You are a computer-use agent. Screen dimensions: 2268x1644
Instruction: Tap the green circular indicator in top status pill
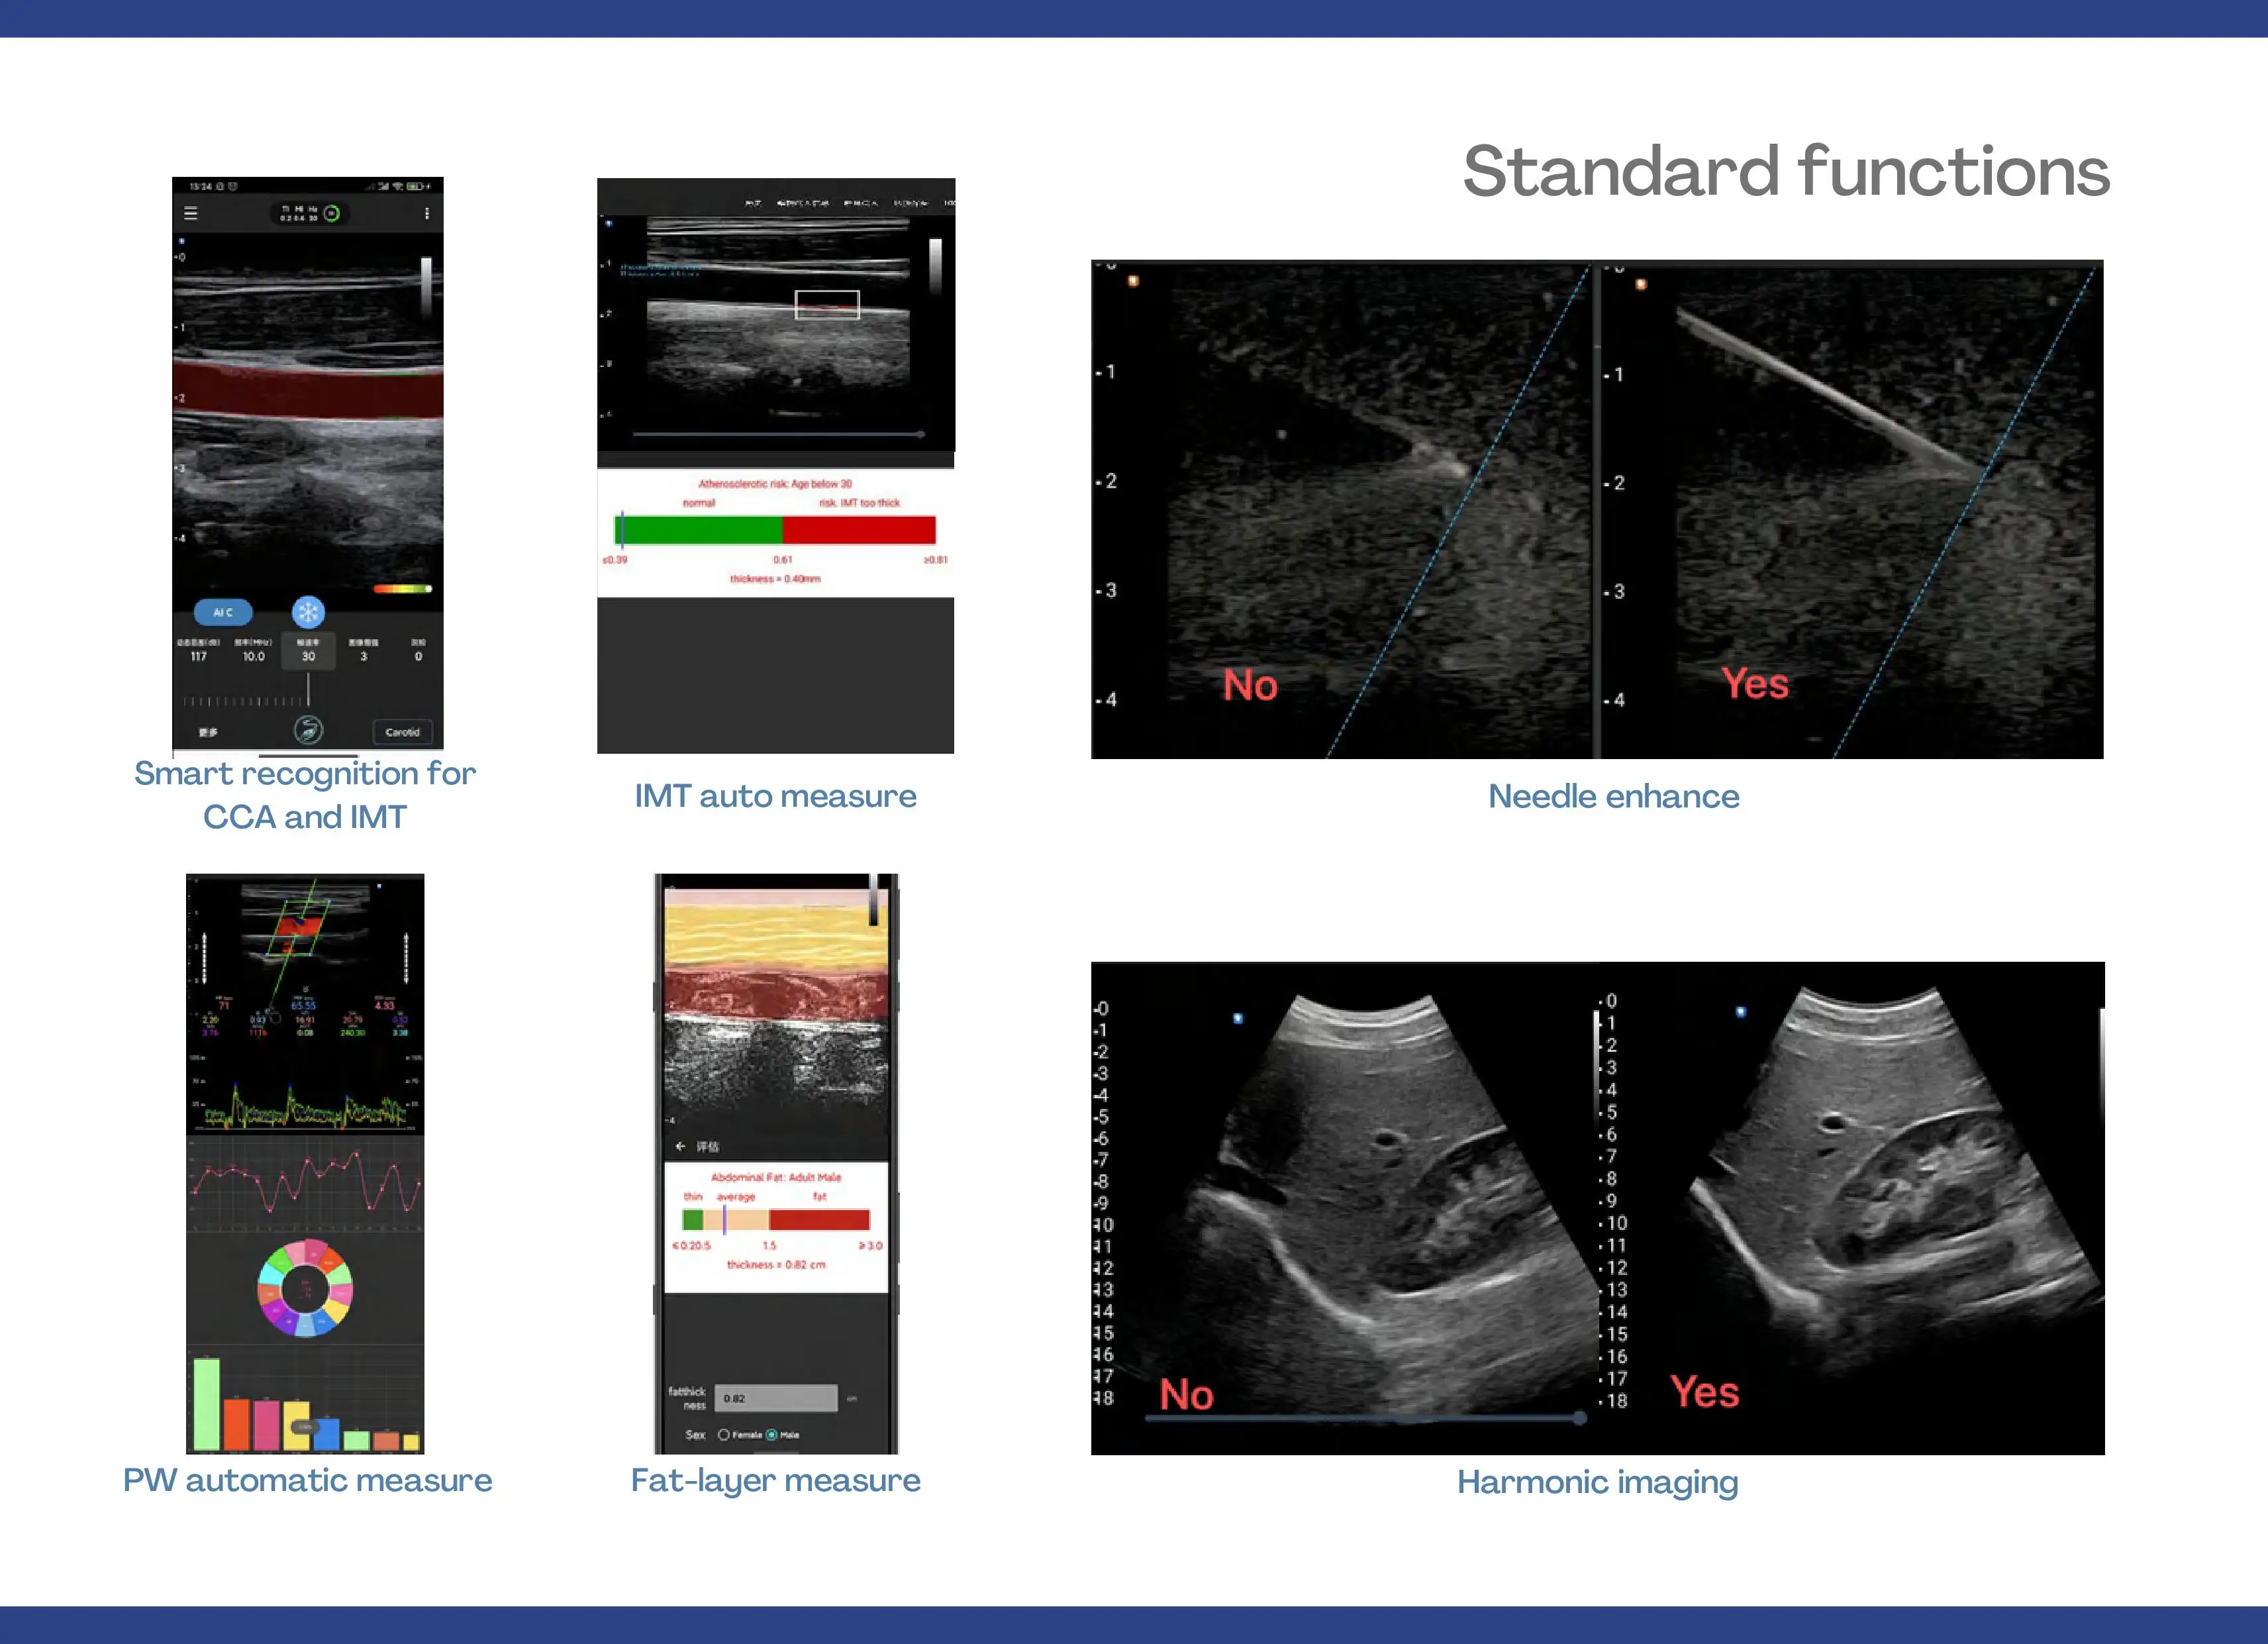332,213
